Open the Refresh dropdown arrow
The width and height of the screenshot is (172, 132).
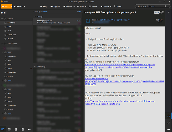[24, 7]
